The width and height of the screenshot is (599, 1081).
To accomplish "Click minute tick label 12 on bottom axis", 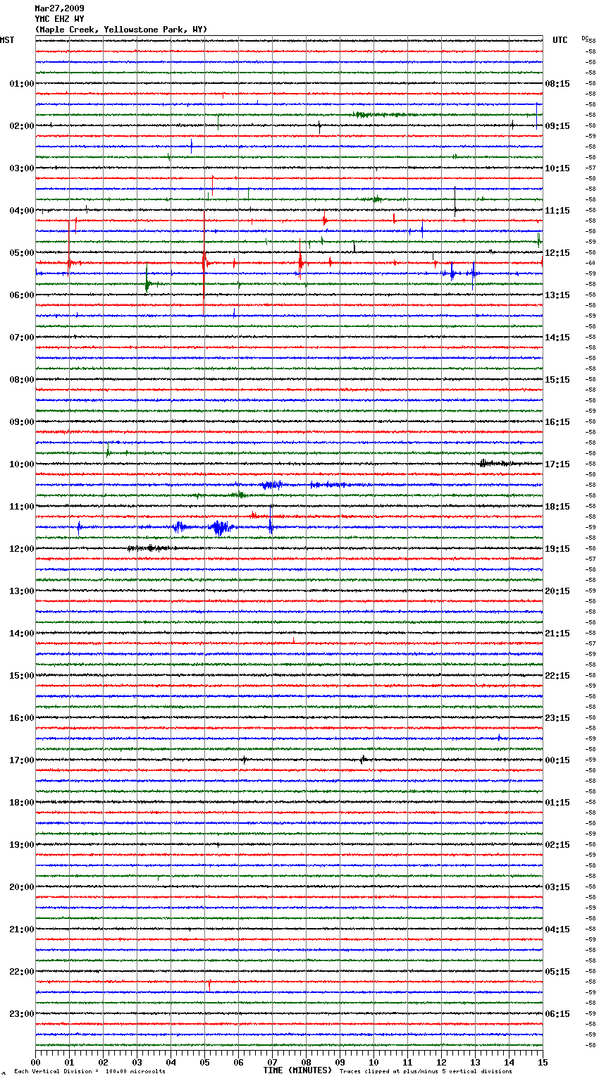I will (441, 1062).
